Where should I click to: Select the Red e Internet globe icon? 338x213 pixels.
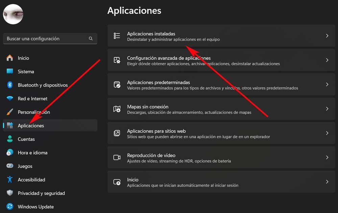[9, 99]
